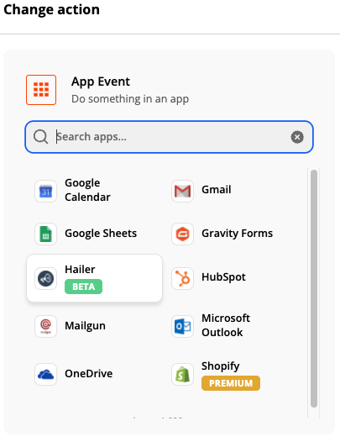Pick the Hailer app name

click(x=80, y=270)
